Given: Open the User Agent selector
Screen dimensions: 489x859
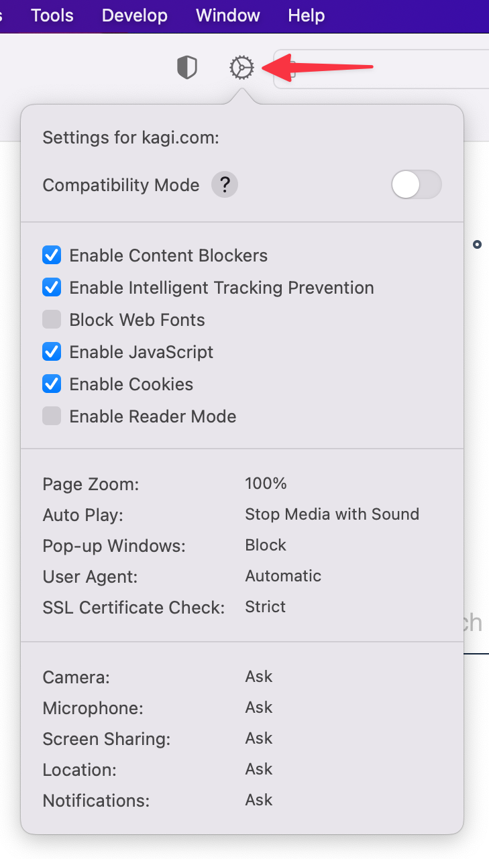Looking at the screenshot, I should click(x=283, y=575).
